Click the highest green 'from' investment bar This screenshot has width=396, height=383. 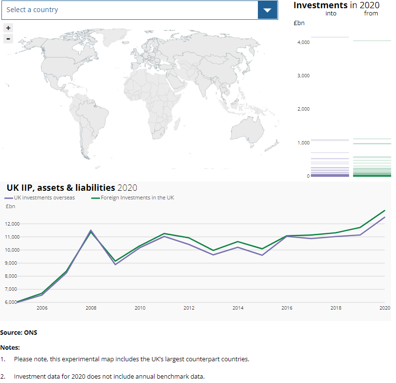tap(371, 41)
